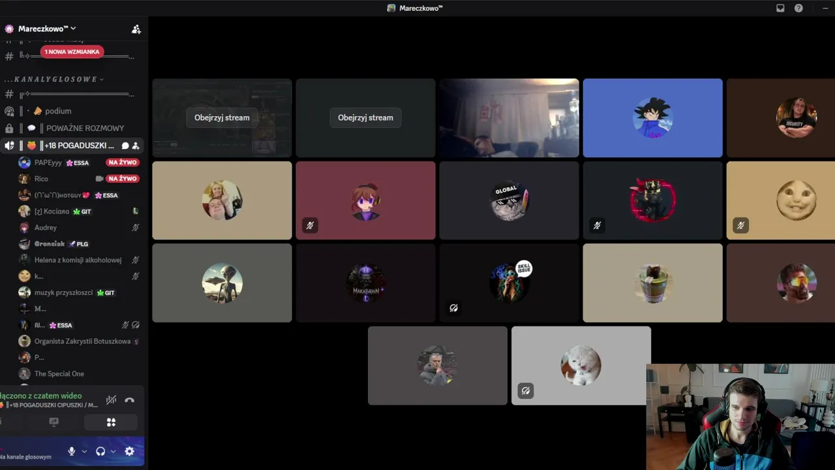Click the Kosiara user name

[52, 211]
